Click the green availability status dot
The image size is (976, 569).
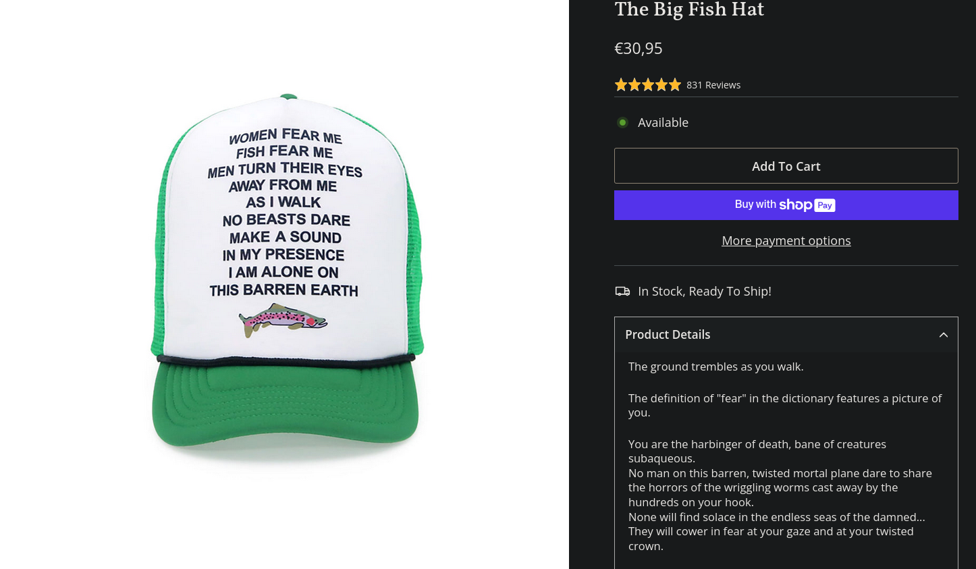point(622,122)
